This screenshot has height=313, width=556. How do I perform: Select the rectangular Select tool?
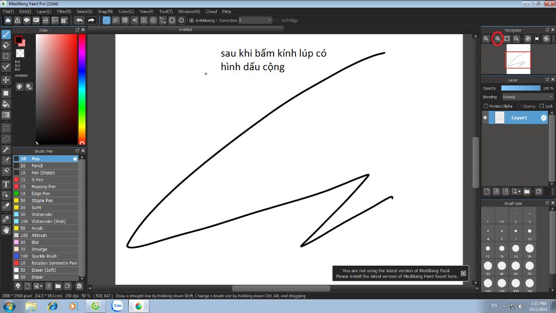tap(6, 128)
